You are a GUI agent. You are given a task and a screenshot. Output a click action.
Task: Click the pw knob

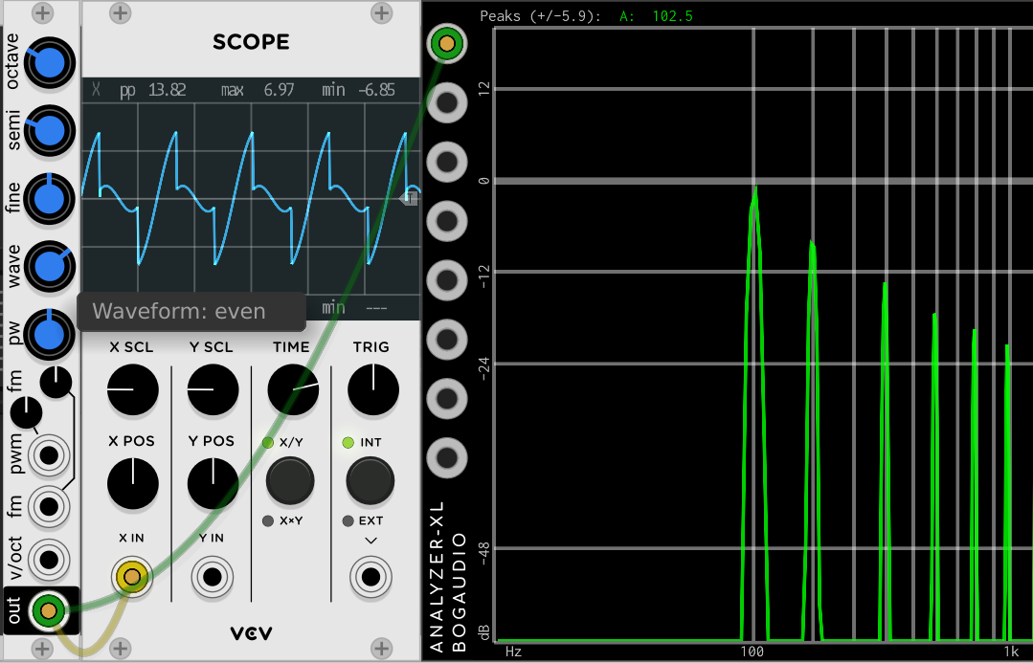click(x=49, y=336)
